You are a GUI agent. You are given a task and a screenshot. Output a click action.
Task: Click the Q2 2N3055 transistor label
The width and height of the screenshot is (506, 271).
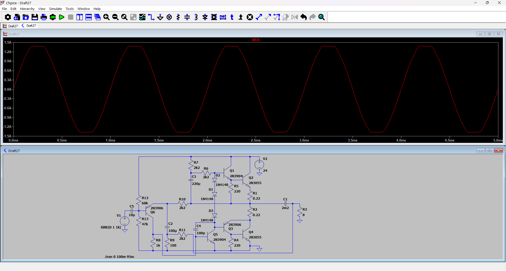point(255,183)
